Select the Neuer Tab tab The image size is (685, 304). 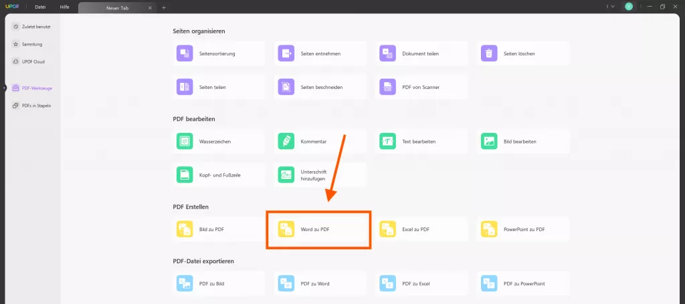point(118,8)
